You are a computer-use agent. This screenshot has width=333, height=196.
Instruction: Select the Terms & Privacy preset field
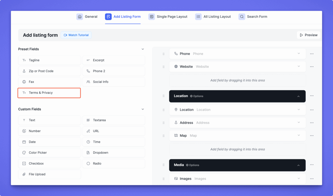[x=49, y=93]
